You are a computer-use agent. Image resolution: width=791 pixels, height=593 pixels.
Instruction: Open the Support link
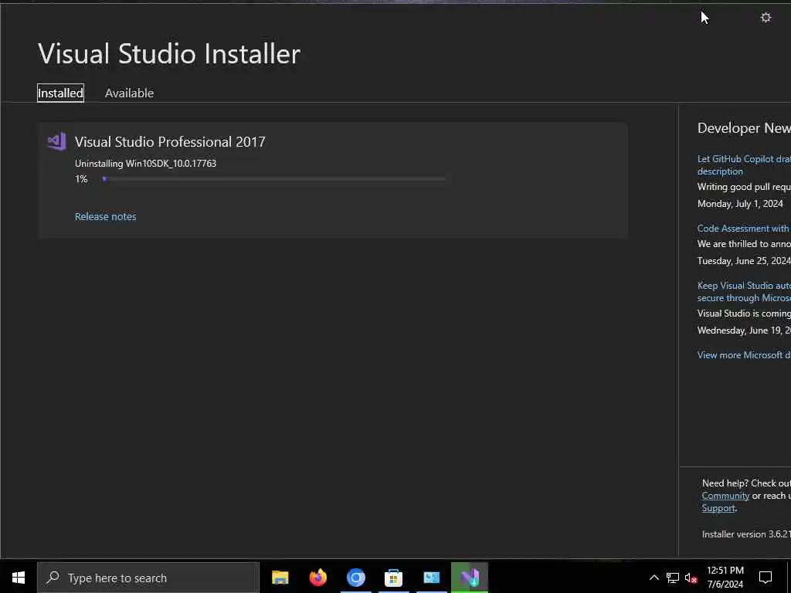(x=718, y=508)
